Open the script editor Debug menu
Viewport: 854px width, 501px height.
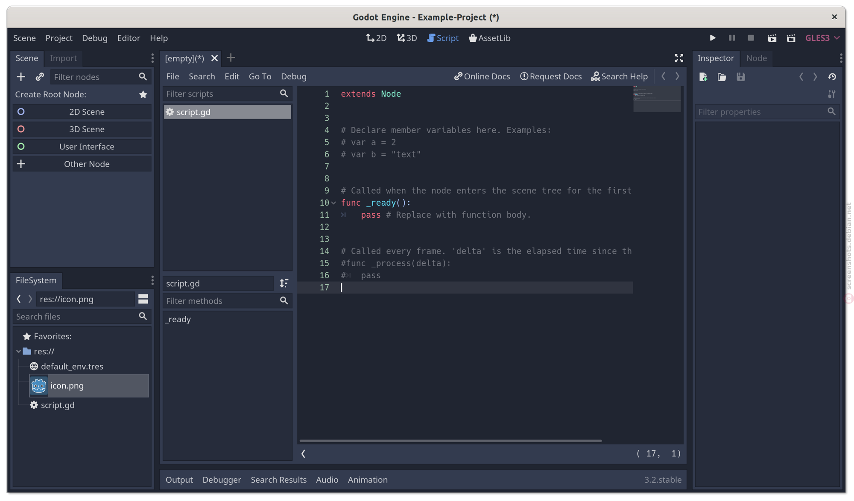click(293, 76)
